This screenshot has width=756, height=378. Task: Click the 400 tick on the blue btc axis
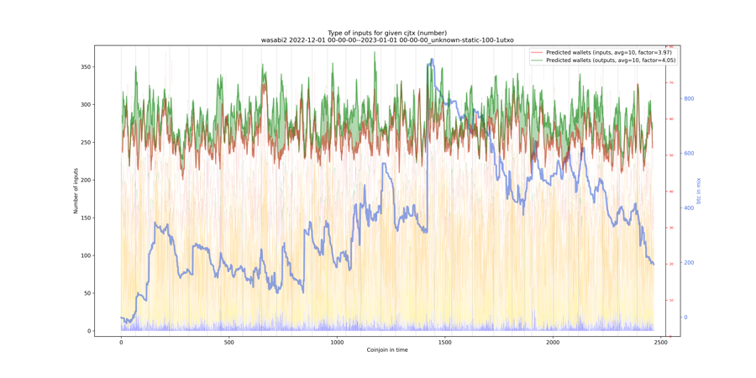coord(689,208)
